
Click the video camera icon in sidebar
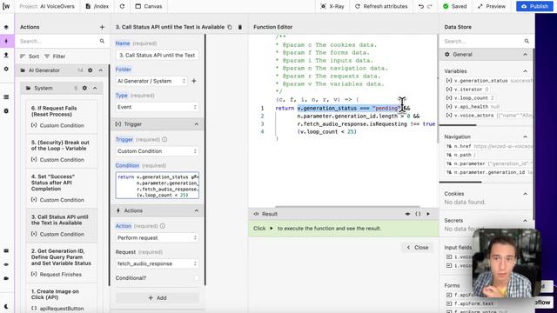pos(6,278)
